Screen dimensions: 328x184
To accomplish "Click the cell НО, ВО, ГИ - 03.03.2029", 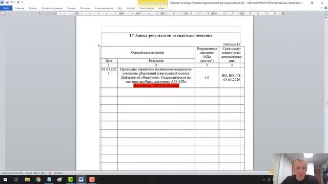I will pos(232,77).
